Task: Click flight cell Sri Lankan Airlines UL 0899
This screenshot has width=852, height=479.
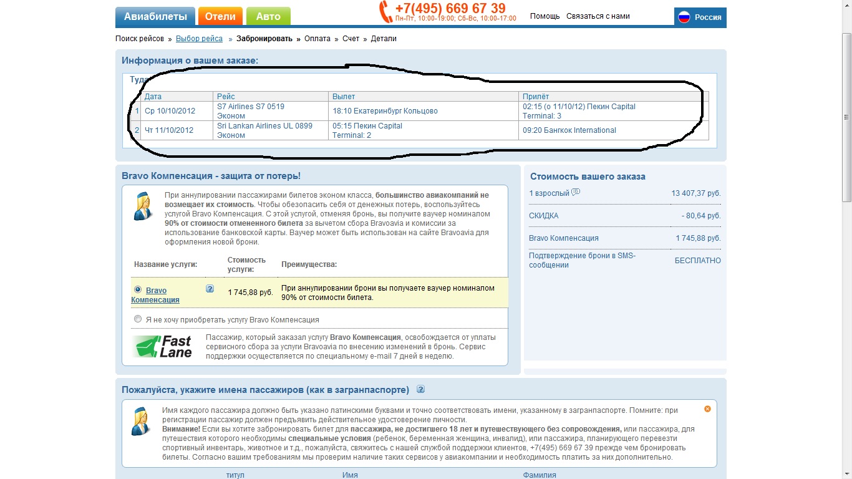Action: (x=271, y=130)
